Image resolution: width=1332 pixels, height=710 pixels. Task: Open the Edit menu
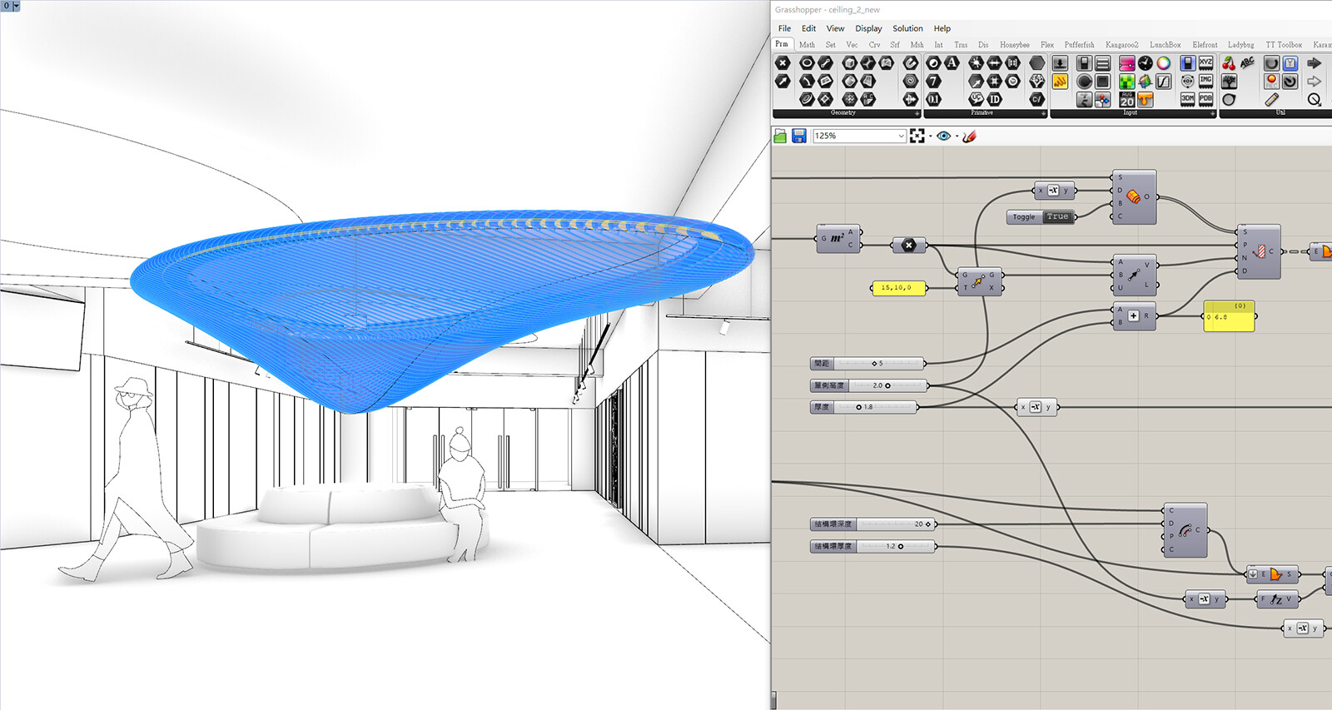(808, 28)
